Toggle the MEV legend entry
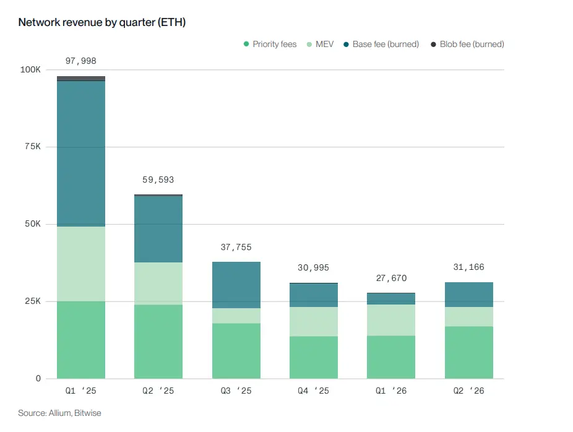This screenshot has width=573, height=432. [320, 44]
